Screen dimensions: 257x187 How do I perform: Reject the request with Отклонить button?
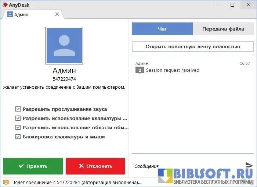tap(95, 166)
